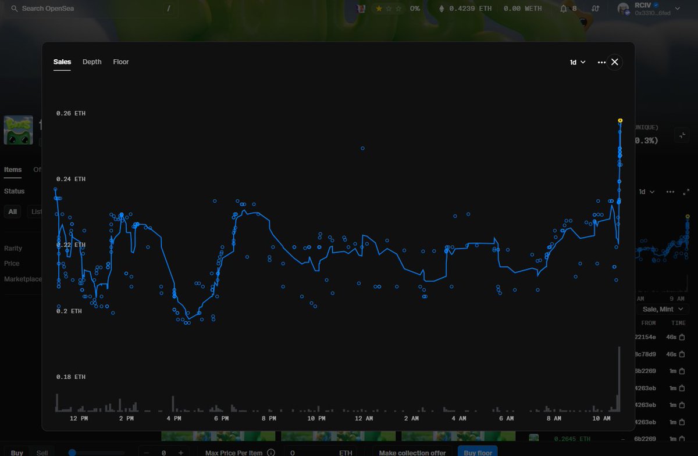Click the collapse panel icon near stats

[x=682, y=135]
